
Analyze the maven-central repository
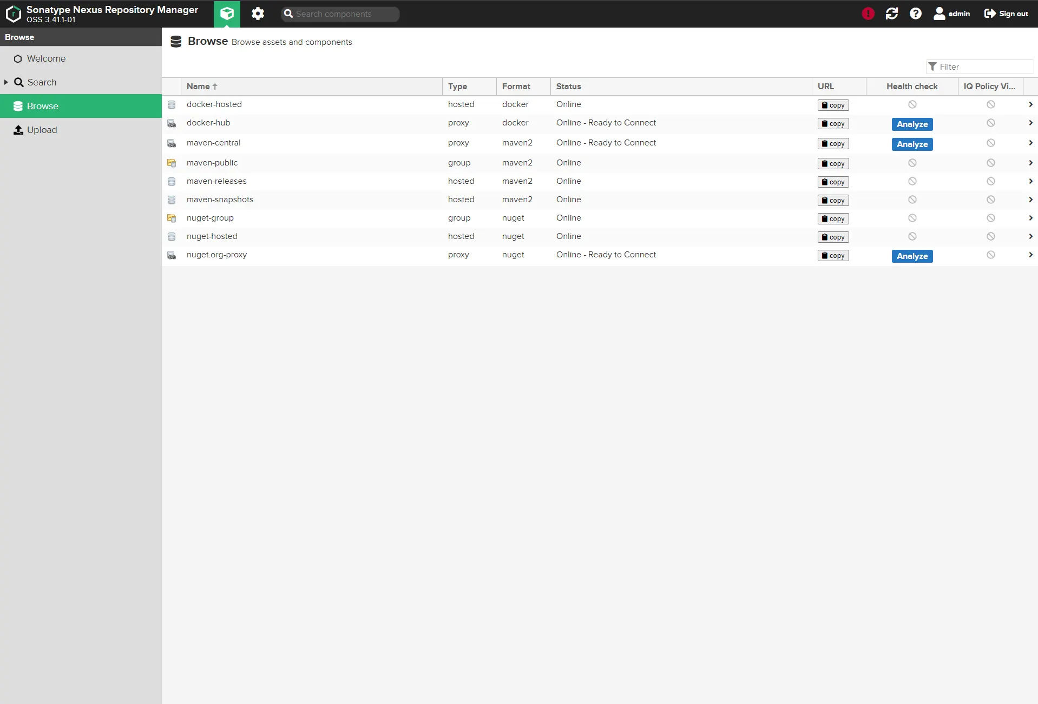tap(912, 144)
